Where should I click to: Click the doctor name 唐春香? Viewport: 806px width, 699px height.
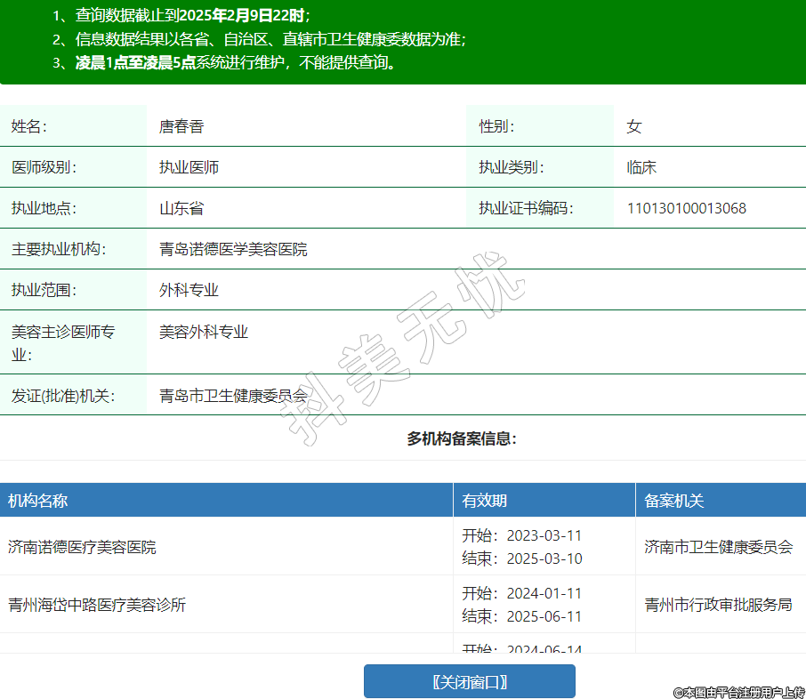pos(181,126)
